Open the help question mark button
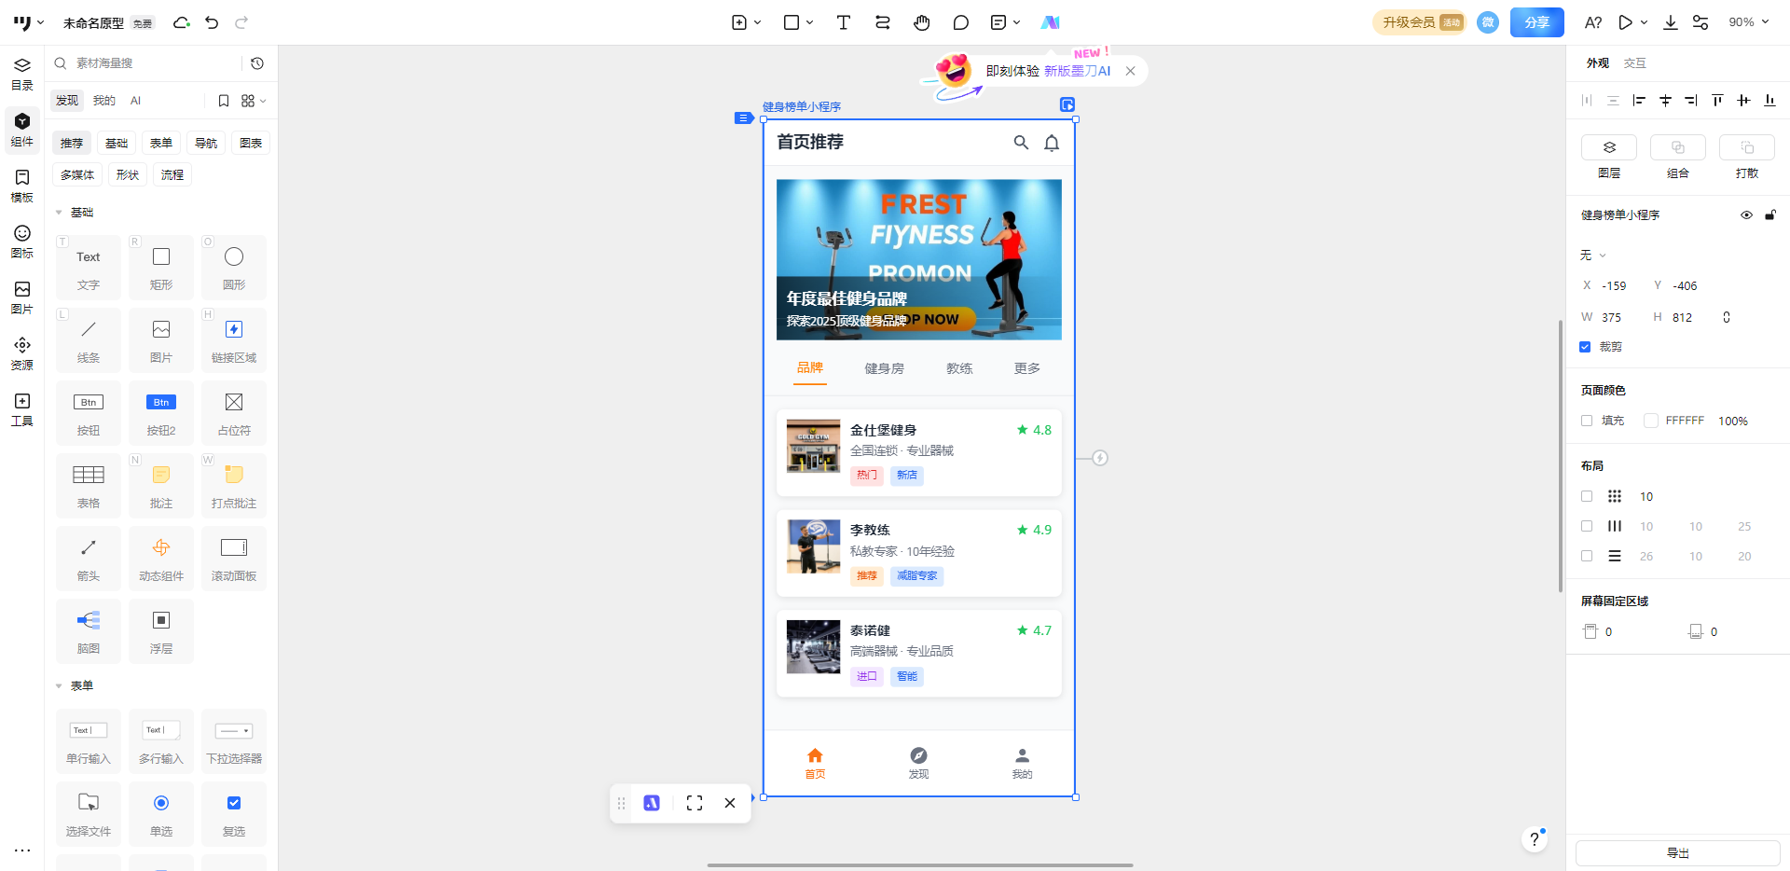Screen dimensions: 1790x871 (x=1534, y=839)
